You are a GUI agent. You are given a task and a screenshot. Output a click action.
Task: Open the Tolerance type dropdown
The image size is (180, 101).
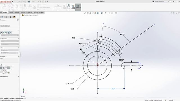[10, 41]
